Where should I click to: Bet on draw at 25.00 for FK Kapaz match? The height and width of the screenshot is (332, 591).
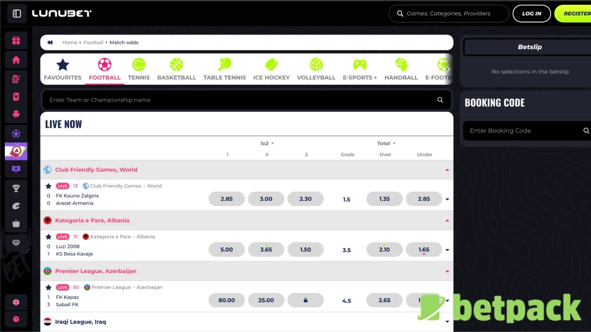(266, 300)
